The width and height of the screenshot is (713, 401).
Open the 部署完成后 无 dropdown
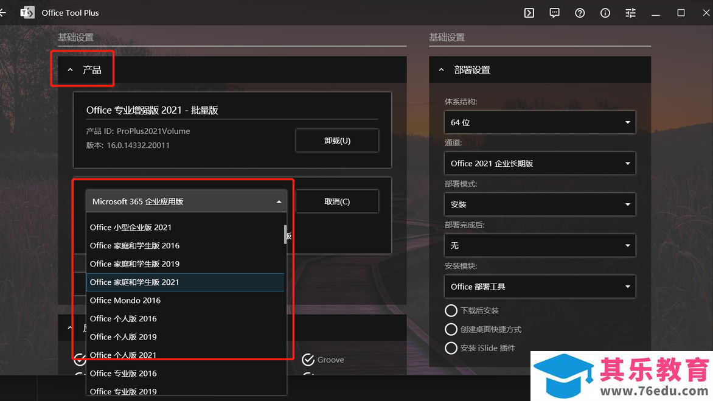pyautogui.click(x=540, y=245)
